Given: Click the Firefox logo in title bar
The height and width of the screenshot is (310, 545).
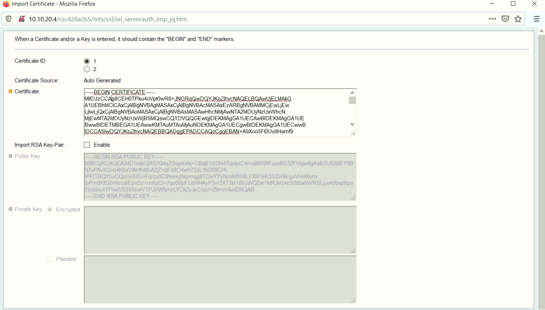Looking at the screenshot, I should [x=6, y=4].
